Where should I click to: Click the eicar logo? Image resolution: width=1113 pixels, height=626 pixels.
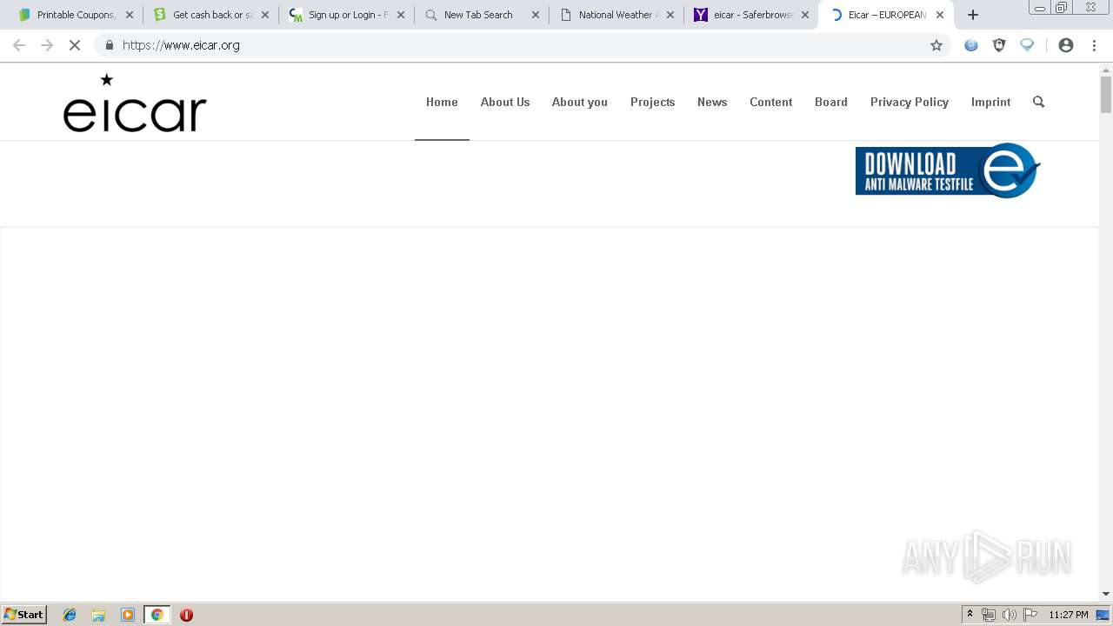click(x=135, y=103)
